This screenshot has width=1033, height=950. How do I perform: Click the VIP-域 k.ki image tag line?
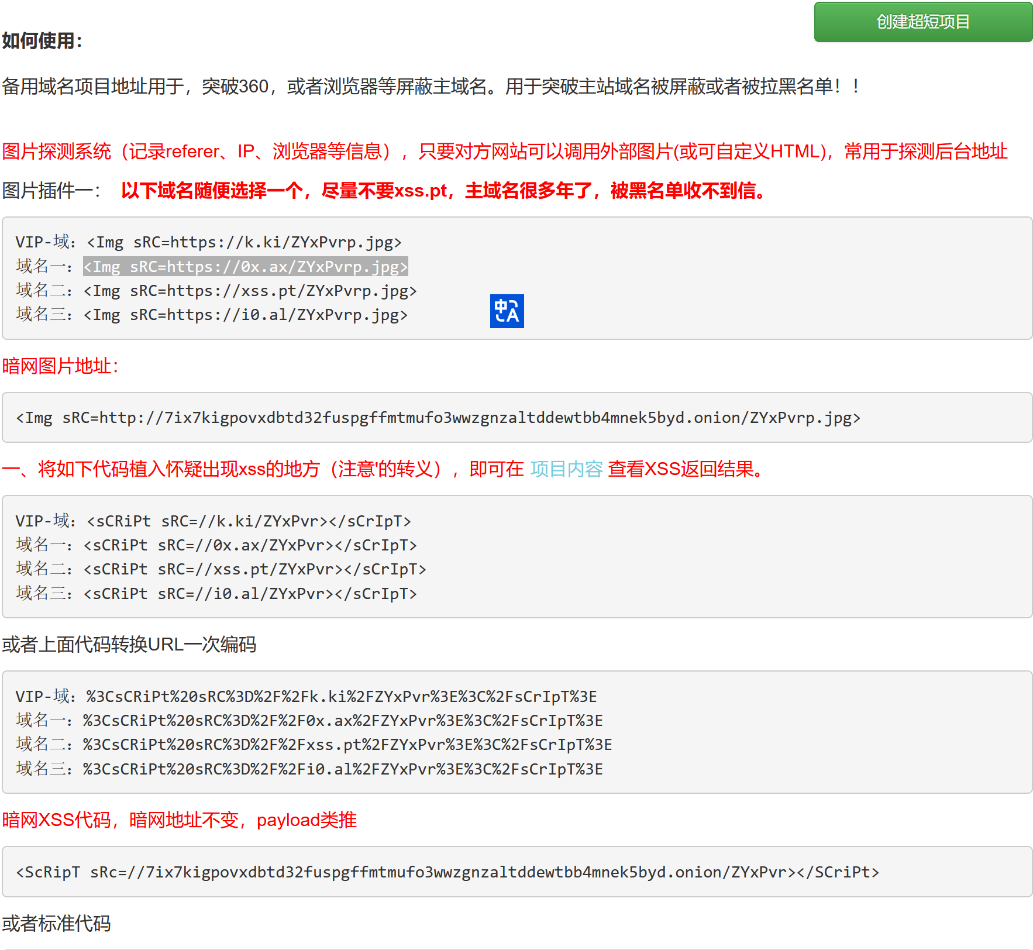tap(209, 242)
